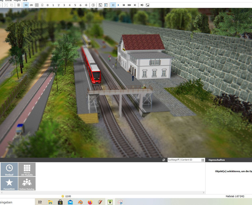Select camera position 2
The height and width of the screenshot is (205, 252).
pyautogui.click(x=59, y=5)
